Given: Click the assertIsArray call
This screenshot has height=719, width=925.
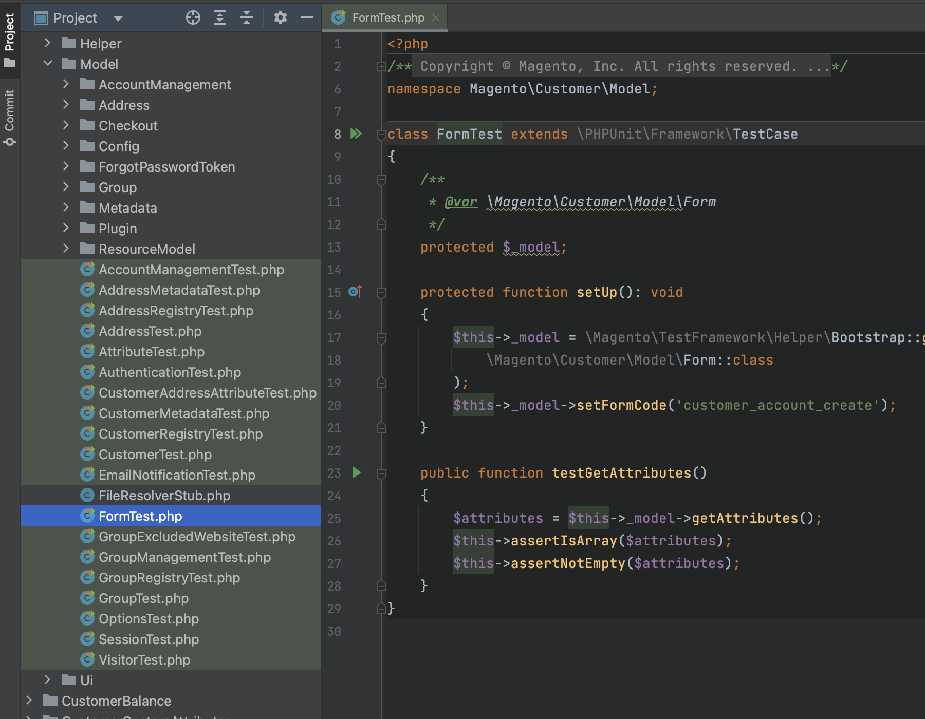Looking at the screenshot, I should (564, 541).
